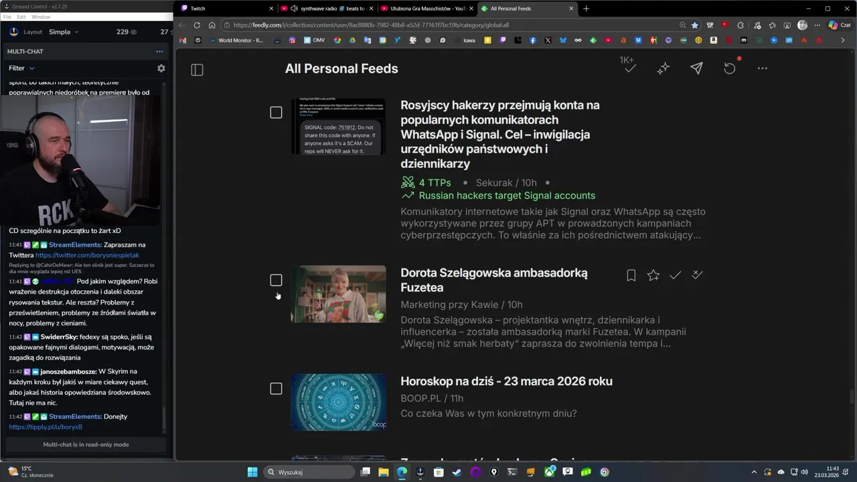
Task: Open the Feedly header three-dots menu
Action: 763,68
